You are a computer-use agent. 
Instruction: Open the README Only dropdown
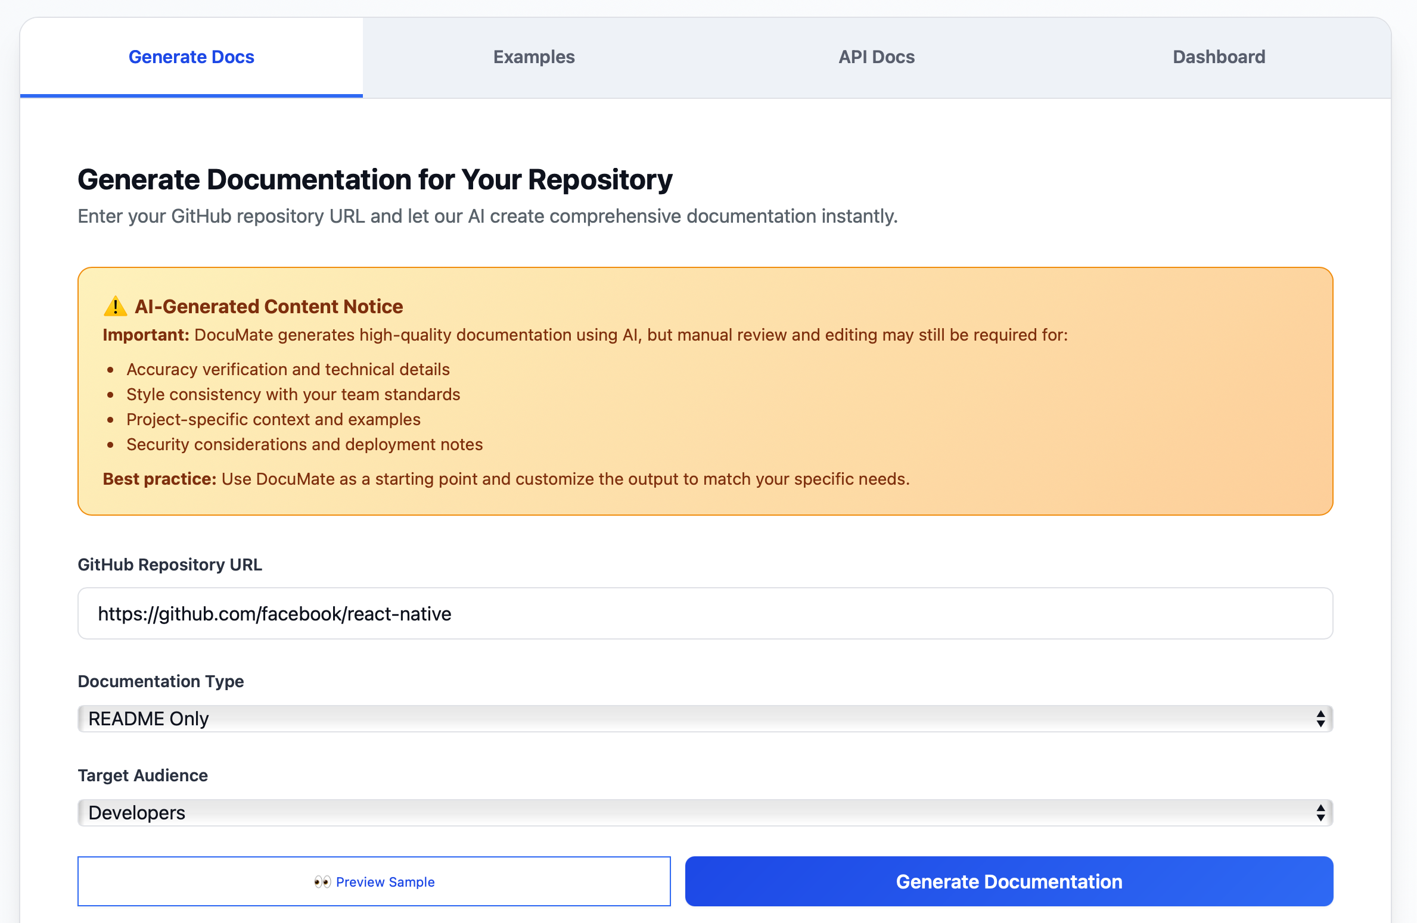point(704,719)
